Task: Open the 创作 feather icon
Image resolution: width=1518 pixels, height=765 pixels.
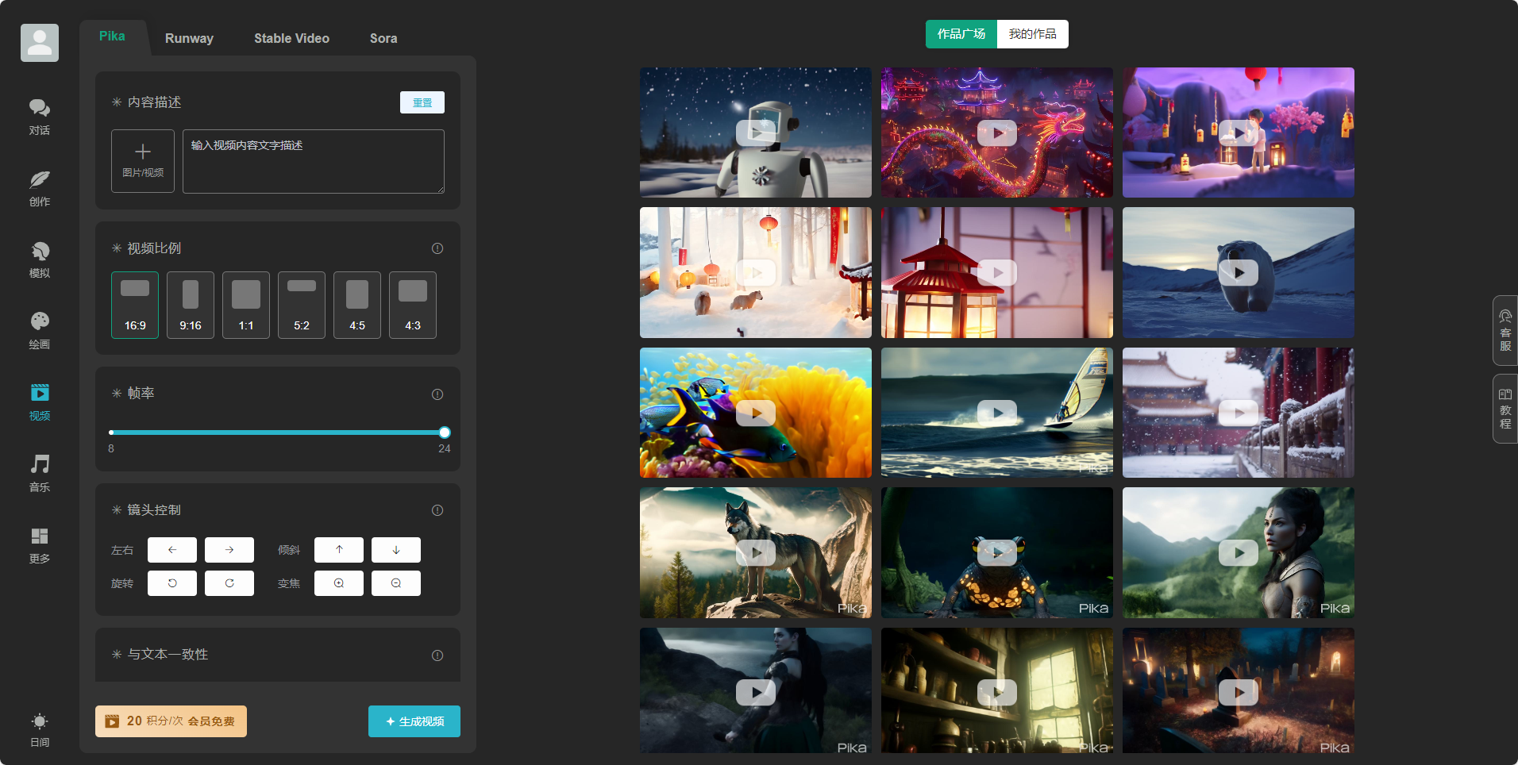Action: coord(40,187)
